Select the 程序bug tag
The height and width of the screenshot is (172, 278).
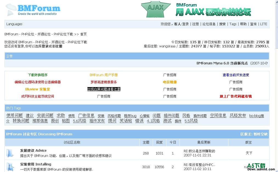point(130,116)
